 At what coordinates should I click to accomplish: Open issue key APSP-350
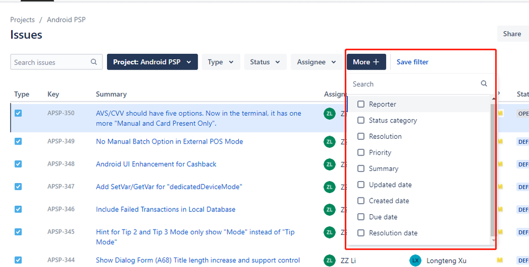click(x=61, y=113)
